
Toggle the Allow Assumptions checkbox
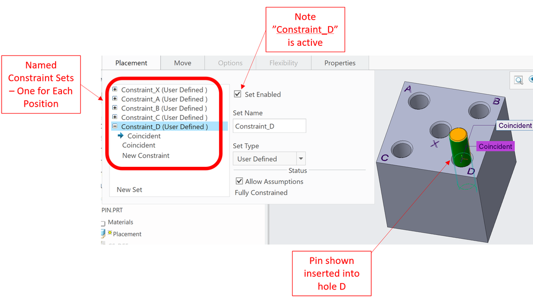(239, 181)
